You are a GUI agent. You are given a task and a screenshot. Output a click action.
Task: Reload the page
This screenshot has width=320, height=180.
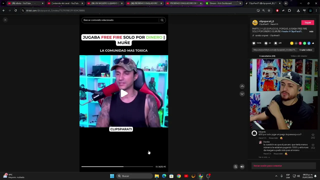(x=15, y=10)
